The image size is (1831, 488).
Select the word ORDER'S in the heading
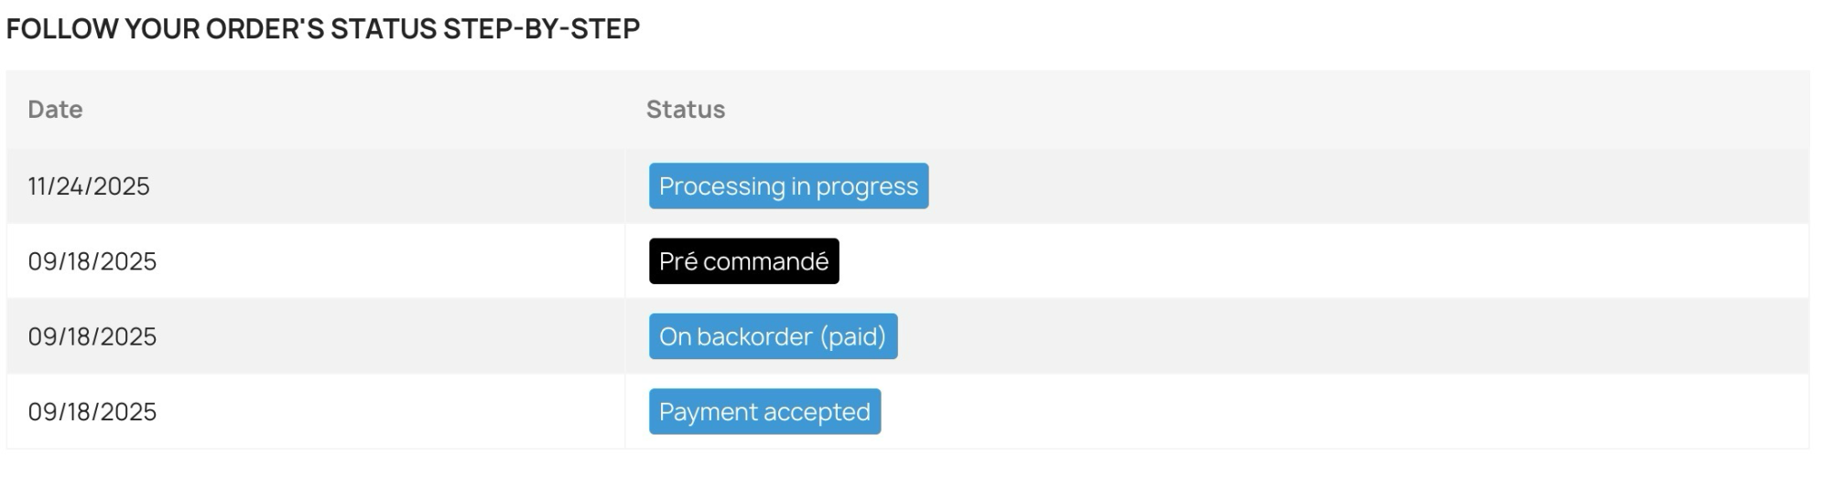(x=265, y=28)
